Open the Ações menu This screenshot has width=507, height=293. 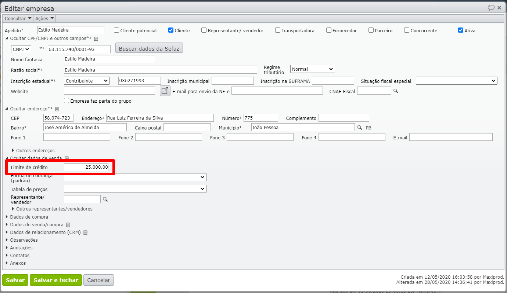pos(44,18)
